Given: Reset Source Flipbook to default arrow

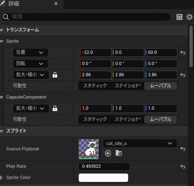Looking at the screenshot, I should [183, 149].
